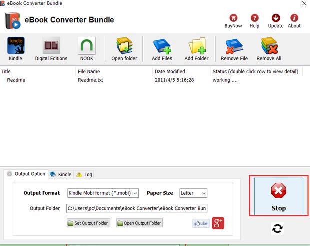Open the BuyNow shopping cart
The width and height of the screenshot is (310, 246).
tap(233, 21)
